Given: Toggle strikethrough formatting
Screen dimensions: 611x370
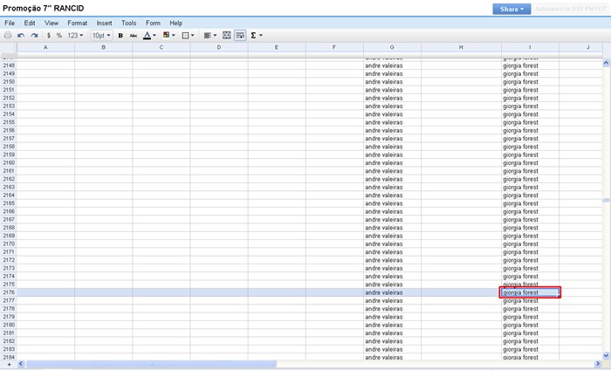Looking at the screenshot, I should tap(134, 36).
